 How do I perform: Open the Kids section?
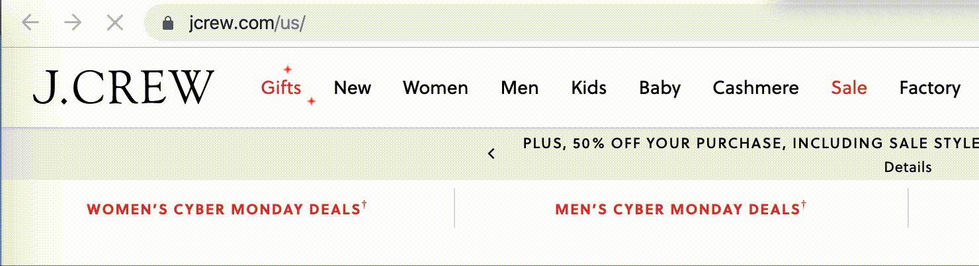[x=589, y=87]
